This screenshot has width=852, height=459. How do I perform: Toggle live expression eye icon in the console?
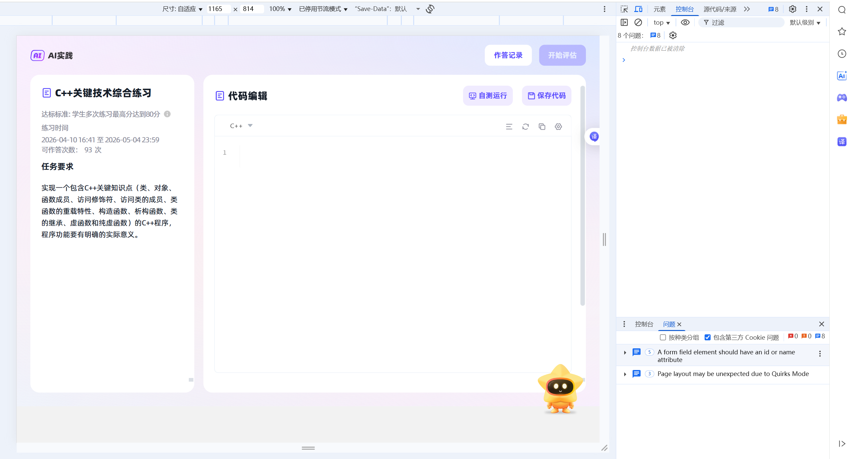point(685,22)
